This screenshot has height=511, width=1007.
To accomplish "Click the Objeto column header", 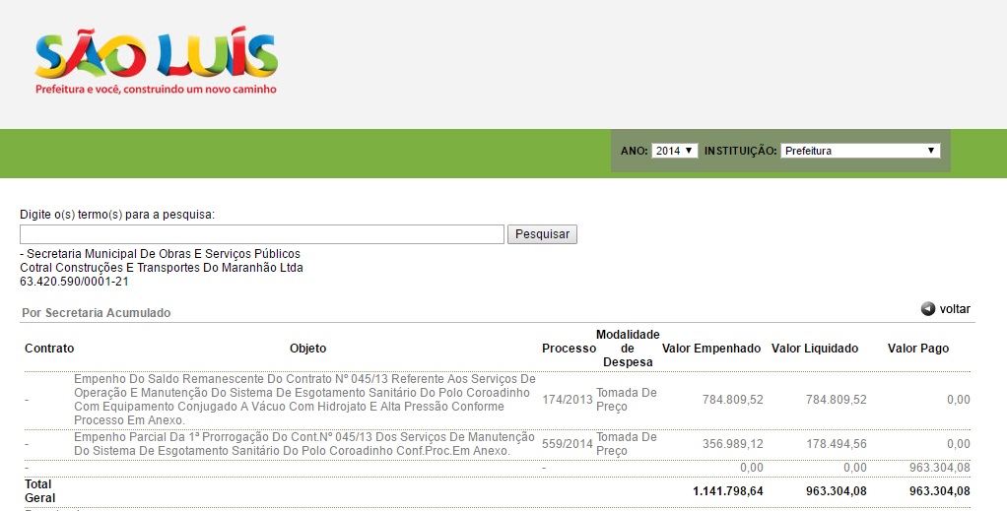I will [x=307, y=349].
